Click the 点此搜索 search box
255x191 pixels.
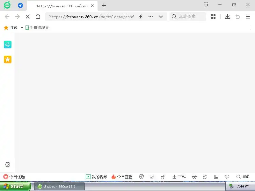coord(188,17)
